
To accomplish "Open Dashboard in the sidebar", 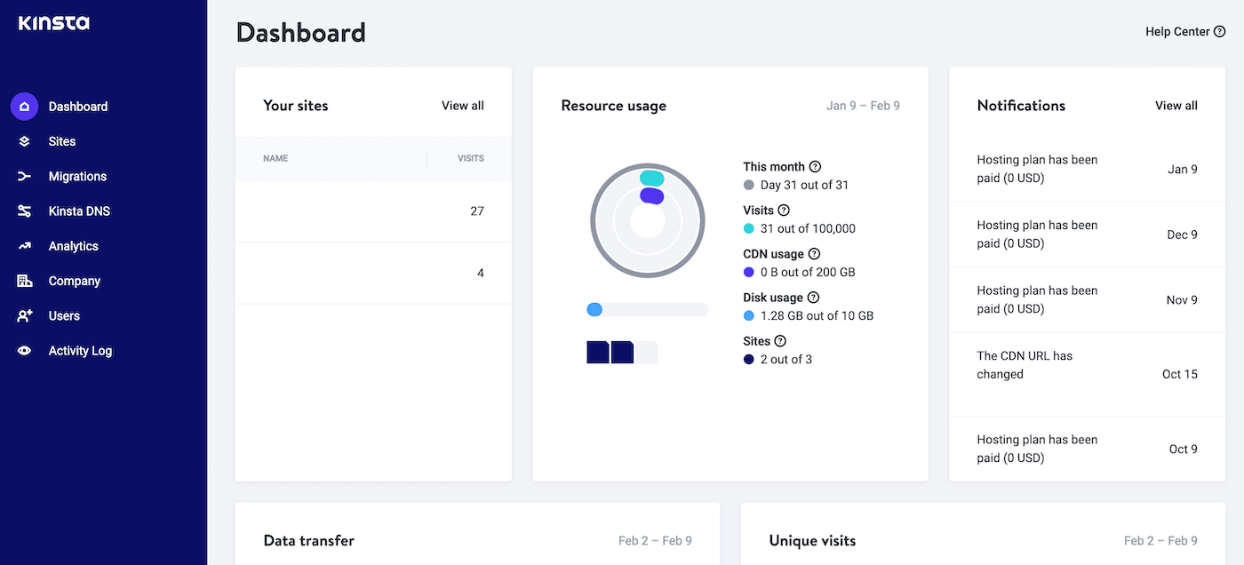I will click(x=78, y=107).
